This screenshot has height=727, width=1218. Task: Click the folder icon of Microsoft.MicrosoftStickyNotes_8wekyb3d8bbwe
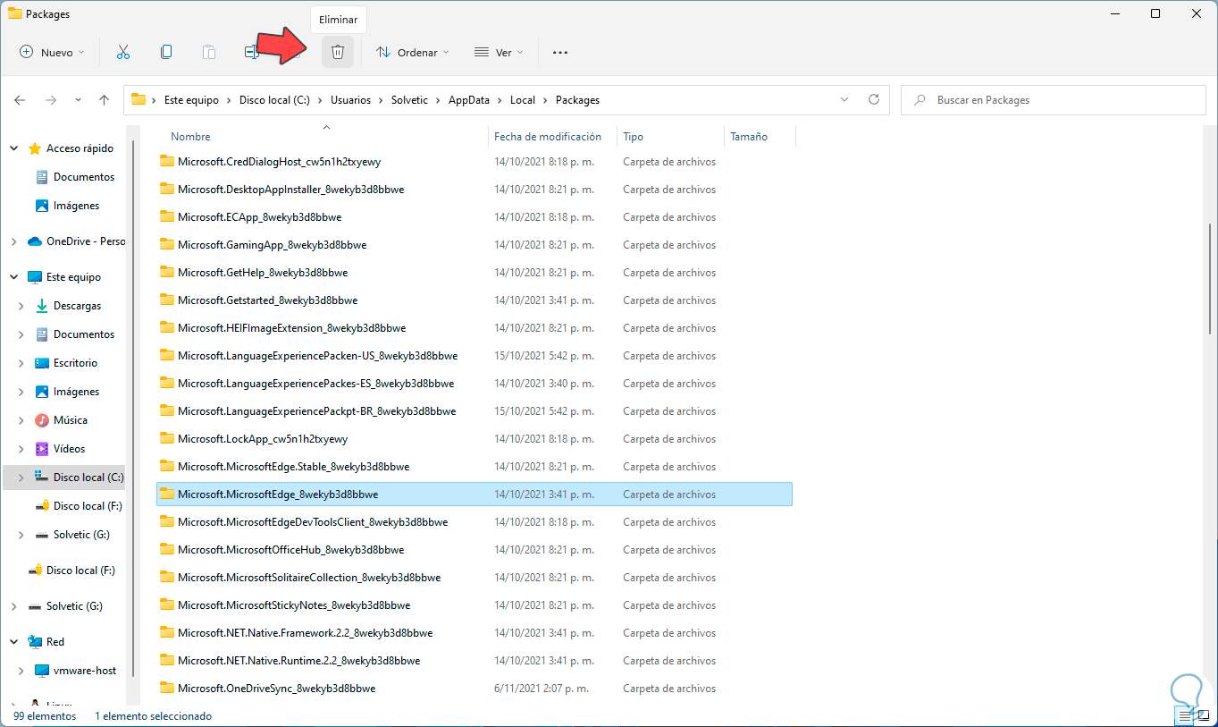click(x=166, y=604)
